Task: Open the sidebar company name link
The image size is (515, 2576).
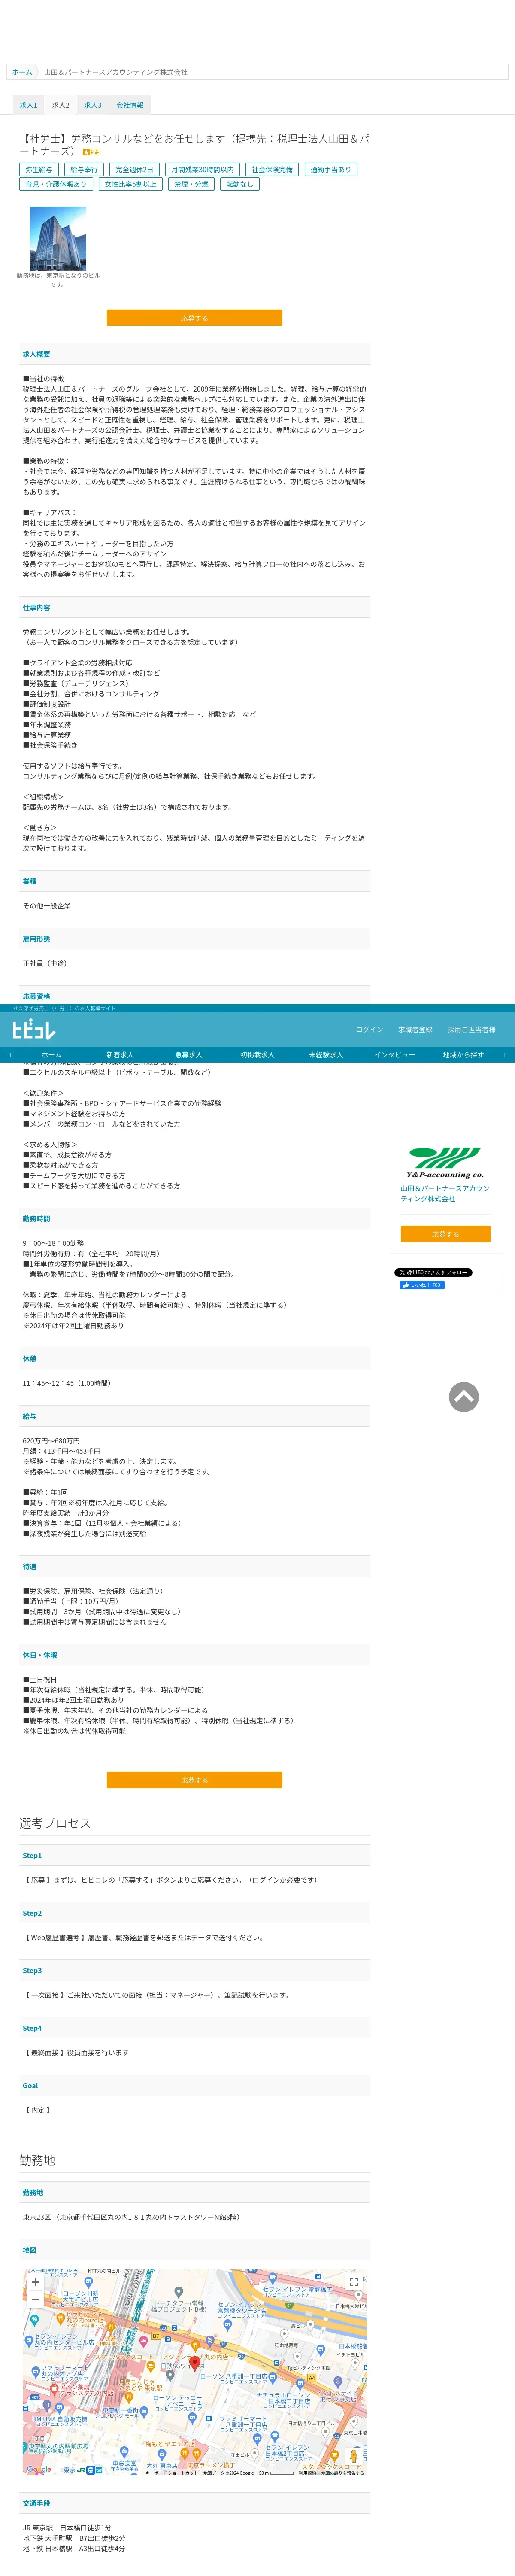Action: pos(445,1193)
